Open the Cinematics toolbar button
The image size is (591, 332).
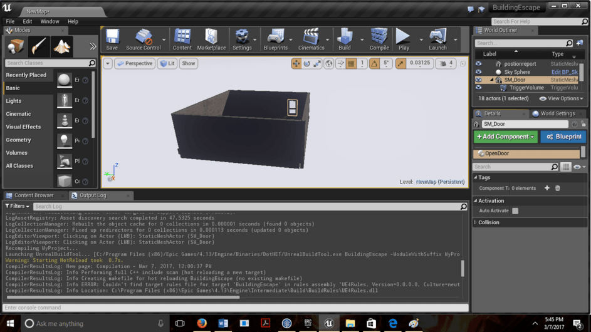click(x=311, y=39)
